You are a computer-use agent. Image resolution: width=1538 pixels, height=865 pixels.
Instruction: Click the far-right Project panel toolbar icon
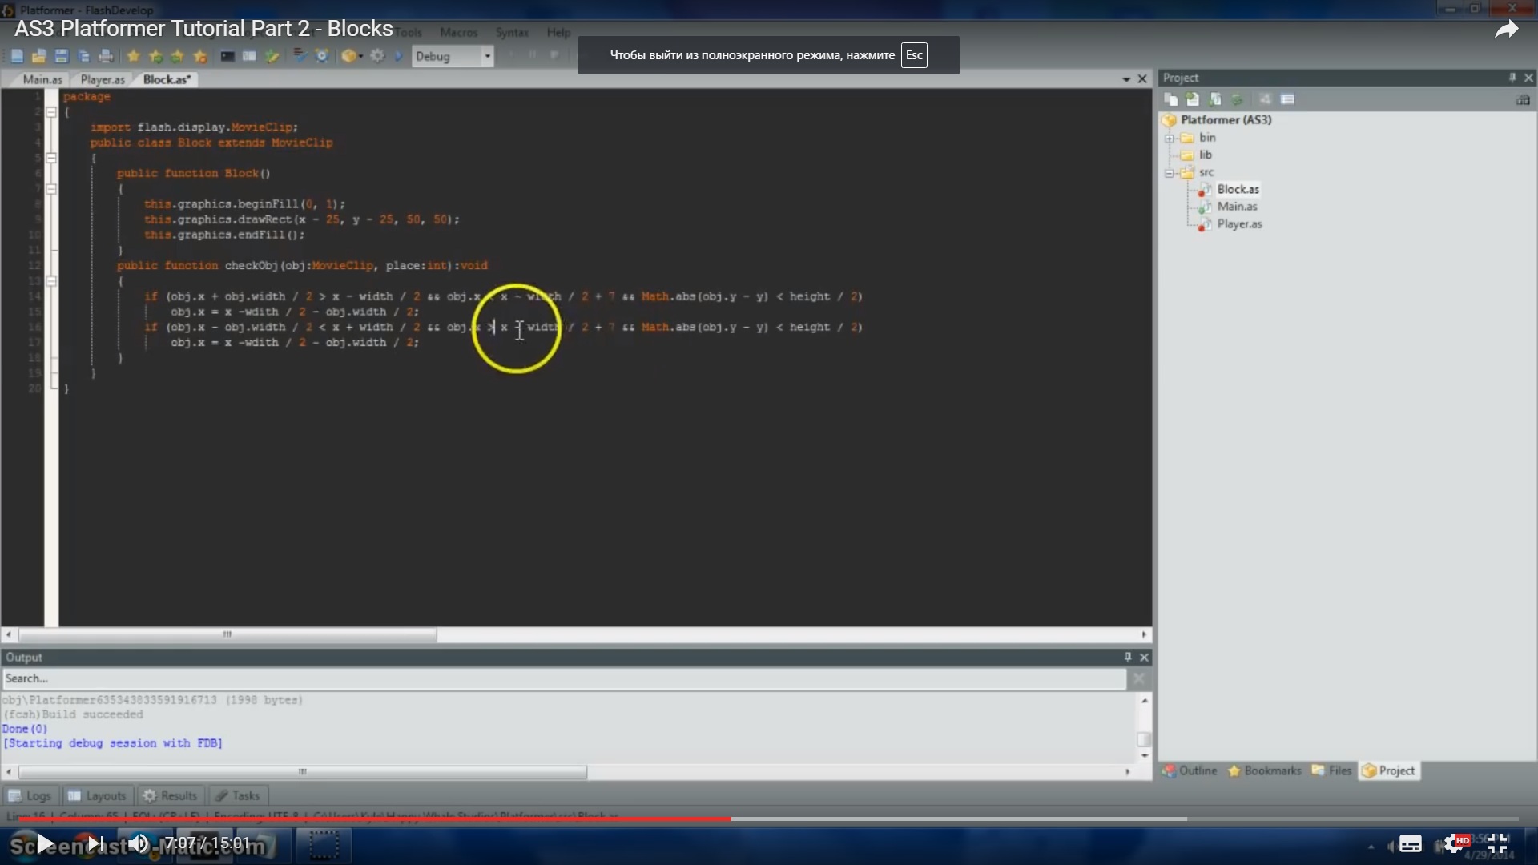click(1523, 99)
